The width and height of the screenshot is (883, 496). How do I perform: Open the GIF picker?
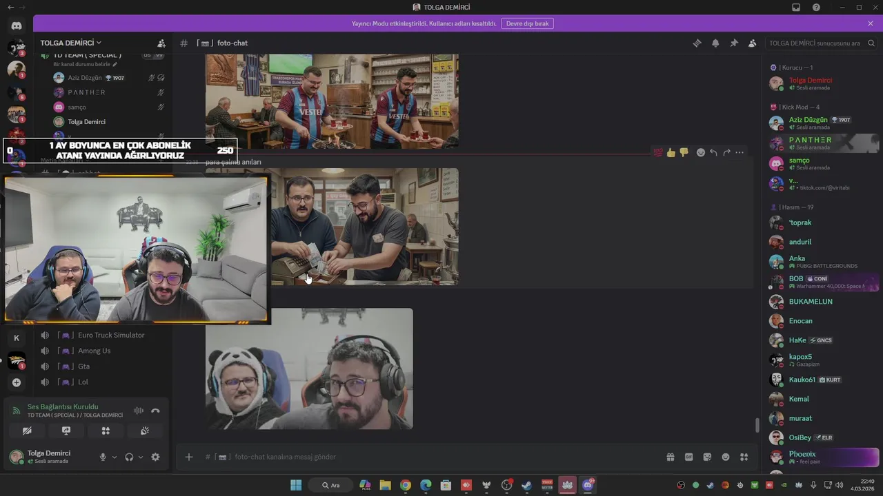click(688, 457)
